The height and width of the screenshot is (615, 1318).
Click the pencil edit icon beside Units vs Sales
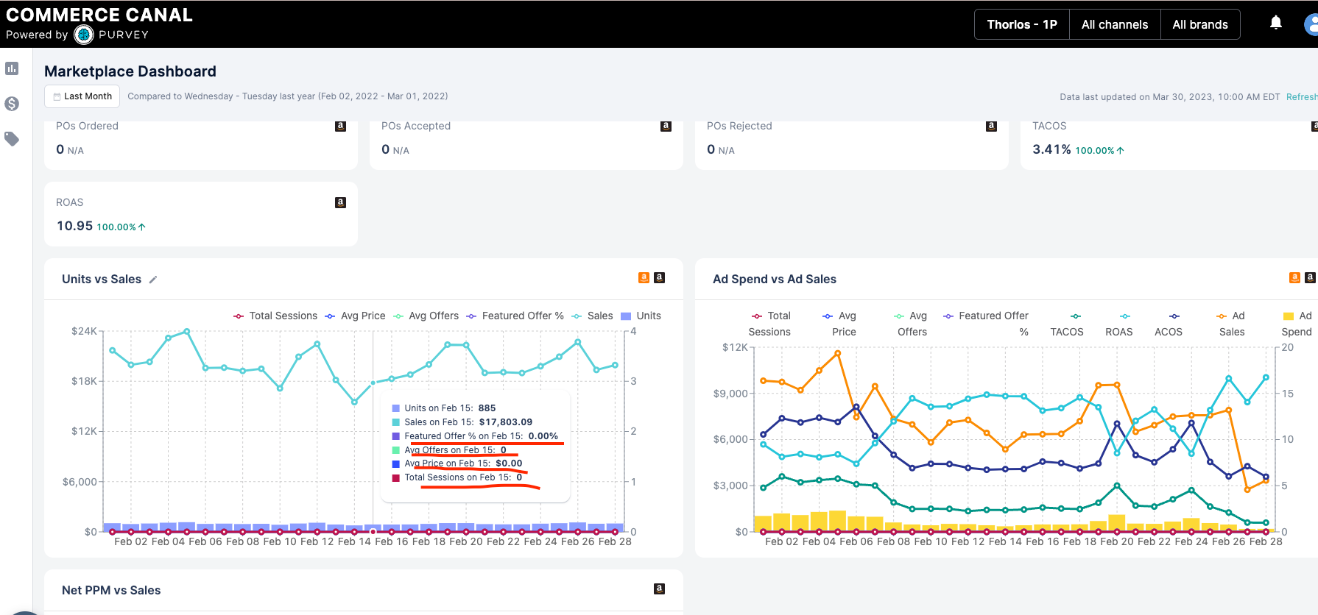click(x=153, y=280)
